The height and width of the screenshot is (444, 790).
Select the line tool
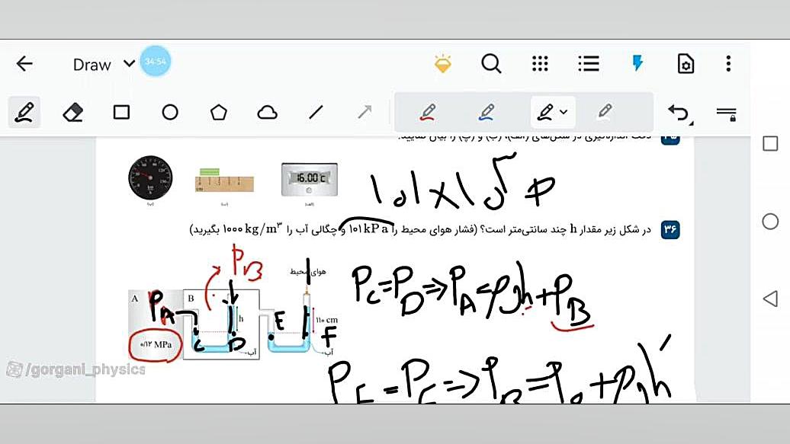[x=316, y=112]
